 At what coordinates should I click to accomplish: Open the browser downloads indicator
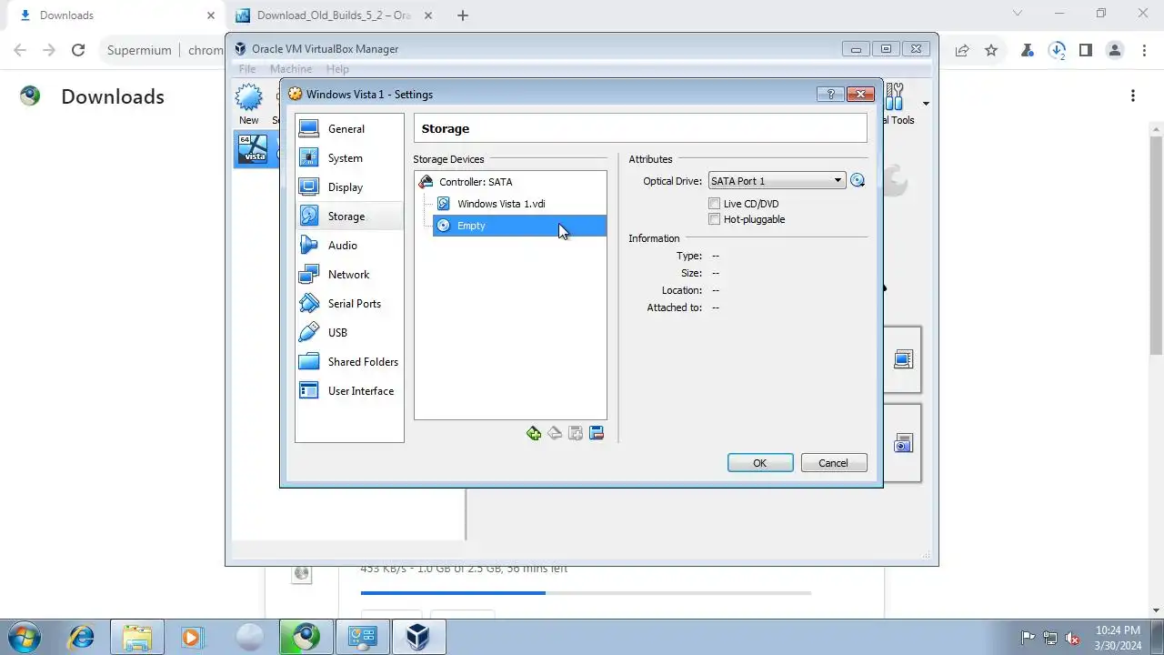1057,50
